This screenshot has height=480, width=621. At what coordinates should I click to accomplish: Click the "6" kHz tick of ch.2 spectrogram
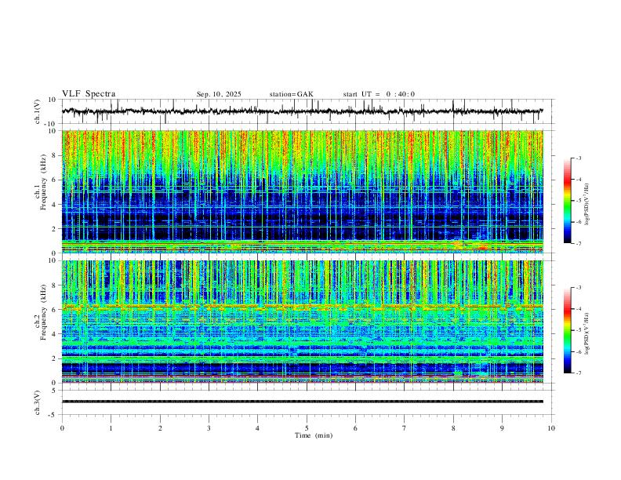(54, 310)
